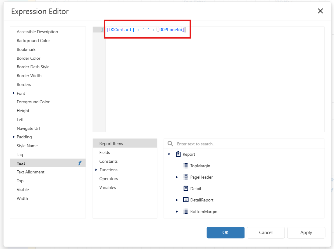
Task: Click the DetailReport band icon
Action: click(186, 200)
